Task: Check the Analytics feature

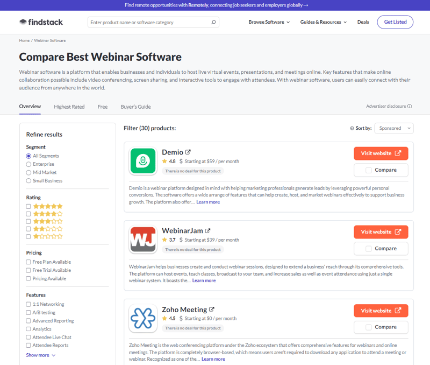Action: [x=28, y=329]
